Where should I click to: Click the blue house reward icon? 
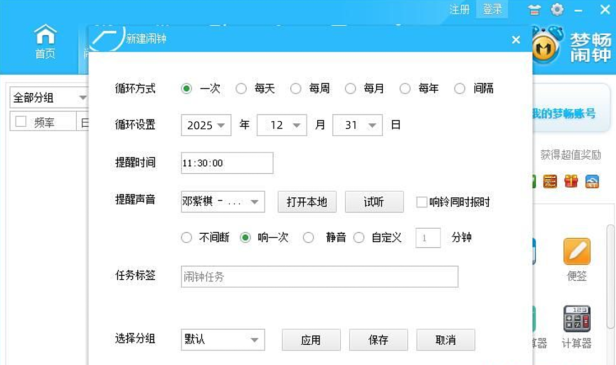(592, 181)
